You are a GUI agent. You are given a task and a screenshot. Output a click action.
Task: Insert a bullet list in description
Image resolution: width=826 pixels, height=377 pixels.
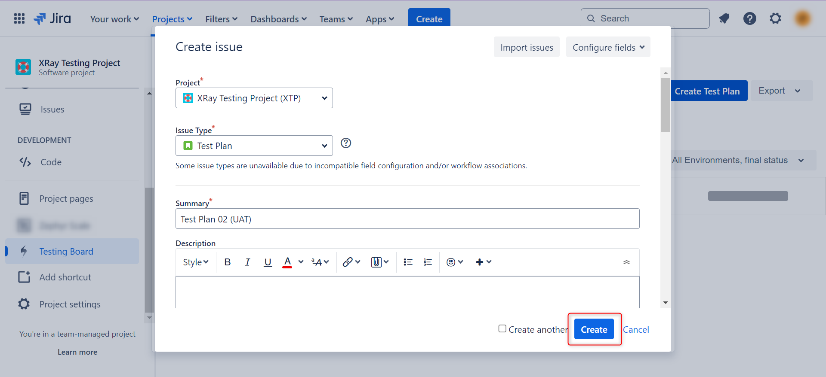point(408,262)
